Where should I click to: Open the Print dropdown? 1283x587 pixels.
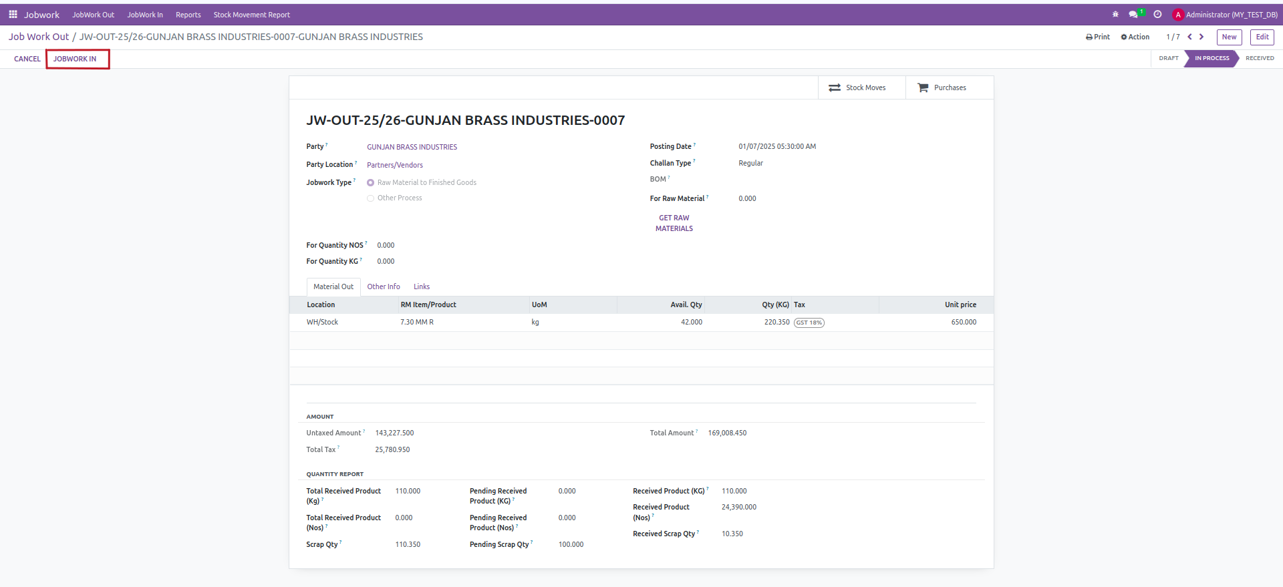(1097, 37)
